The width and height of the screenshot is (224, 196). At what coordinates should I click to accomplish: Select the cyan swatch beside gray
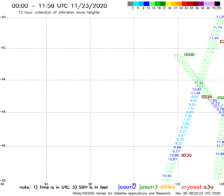pos(136,4)
